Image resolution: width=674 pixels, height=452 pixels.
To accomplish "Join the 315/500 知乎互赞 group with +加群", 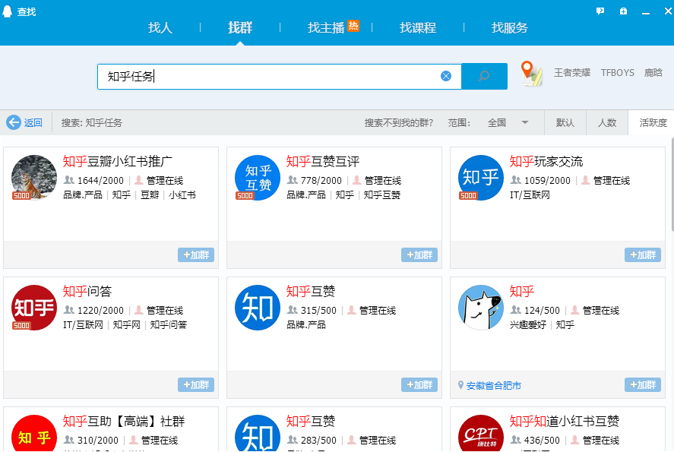I will click(419, 384).
